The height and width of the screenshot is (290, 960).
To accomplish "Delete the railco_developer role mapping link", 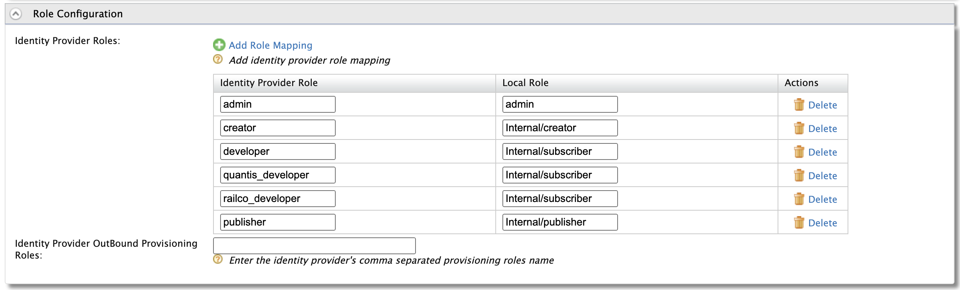I will pos(822,199).
